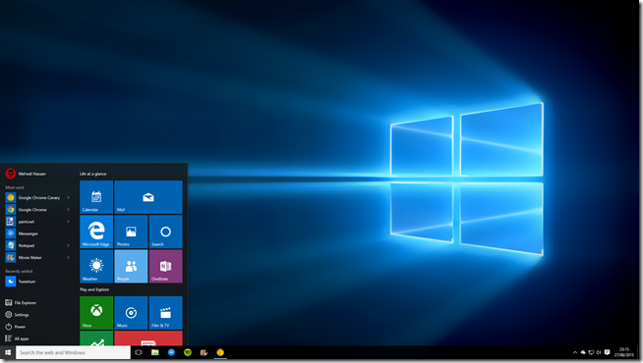Open the Xbox tile
643x363 pixels.
(x=96, y=313)
